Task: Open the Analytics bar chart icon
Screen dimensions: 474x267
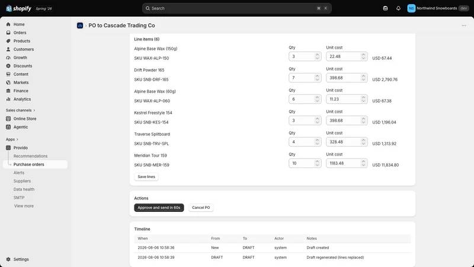Action: click(8, 99)
